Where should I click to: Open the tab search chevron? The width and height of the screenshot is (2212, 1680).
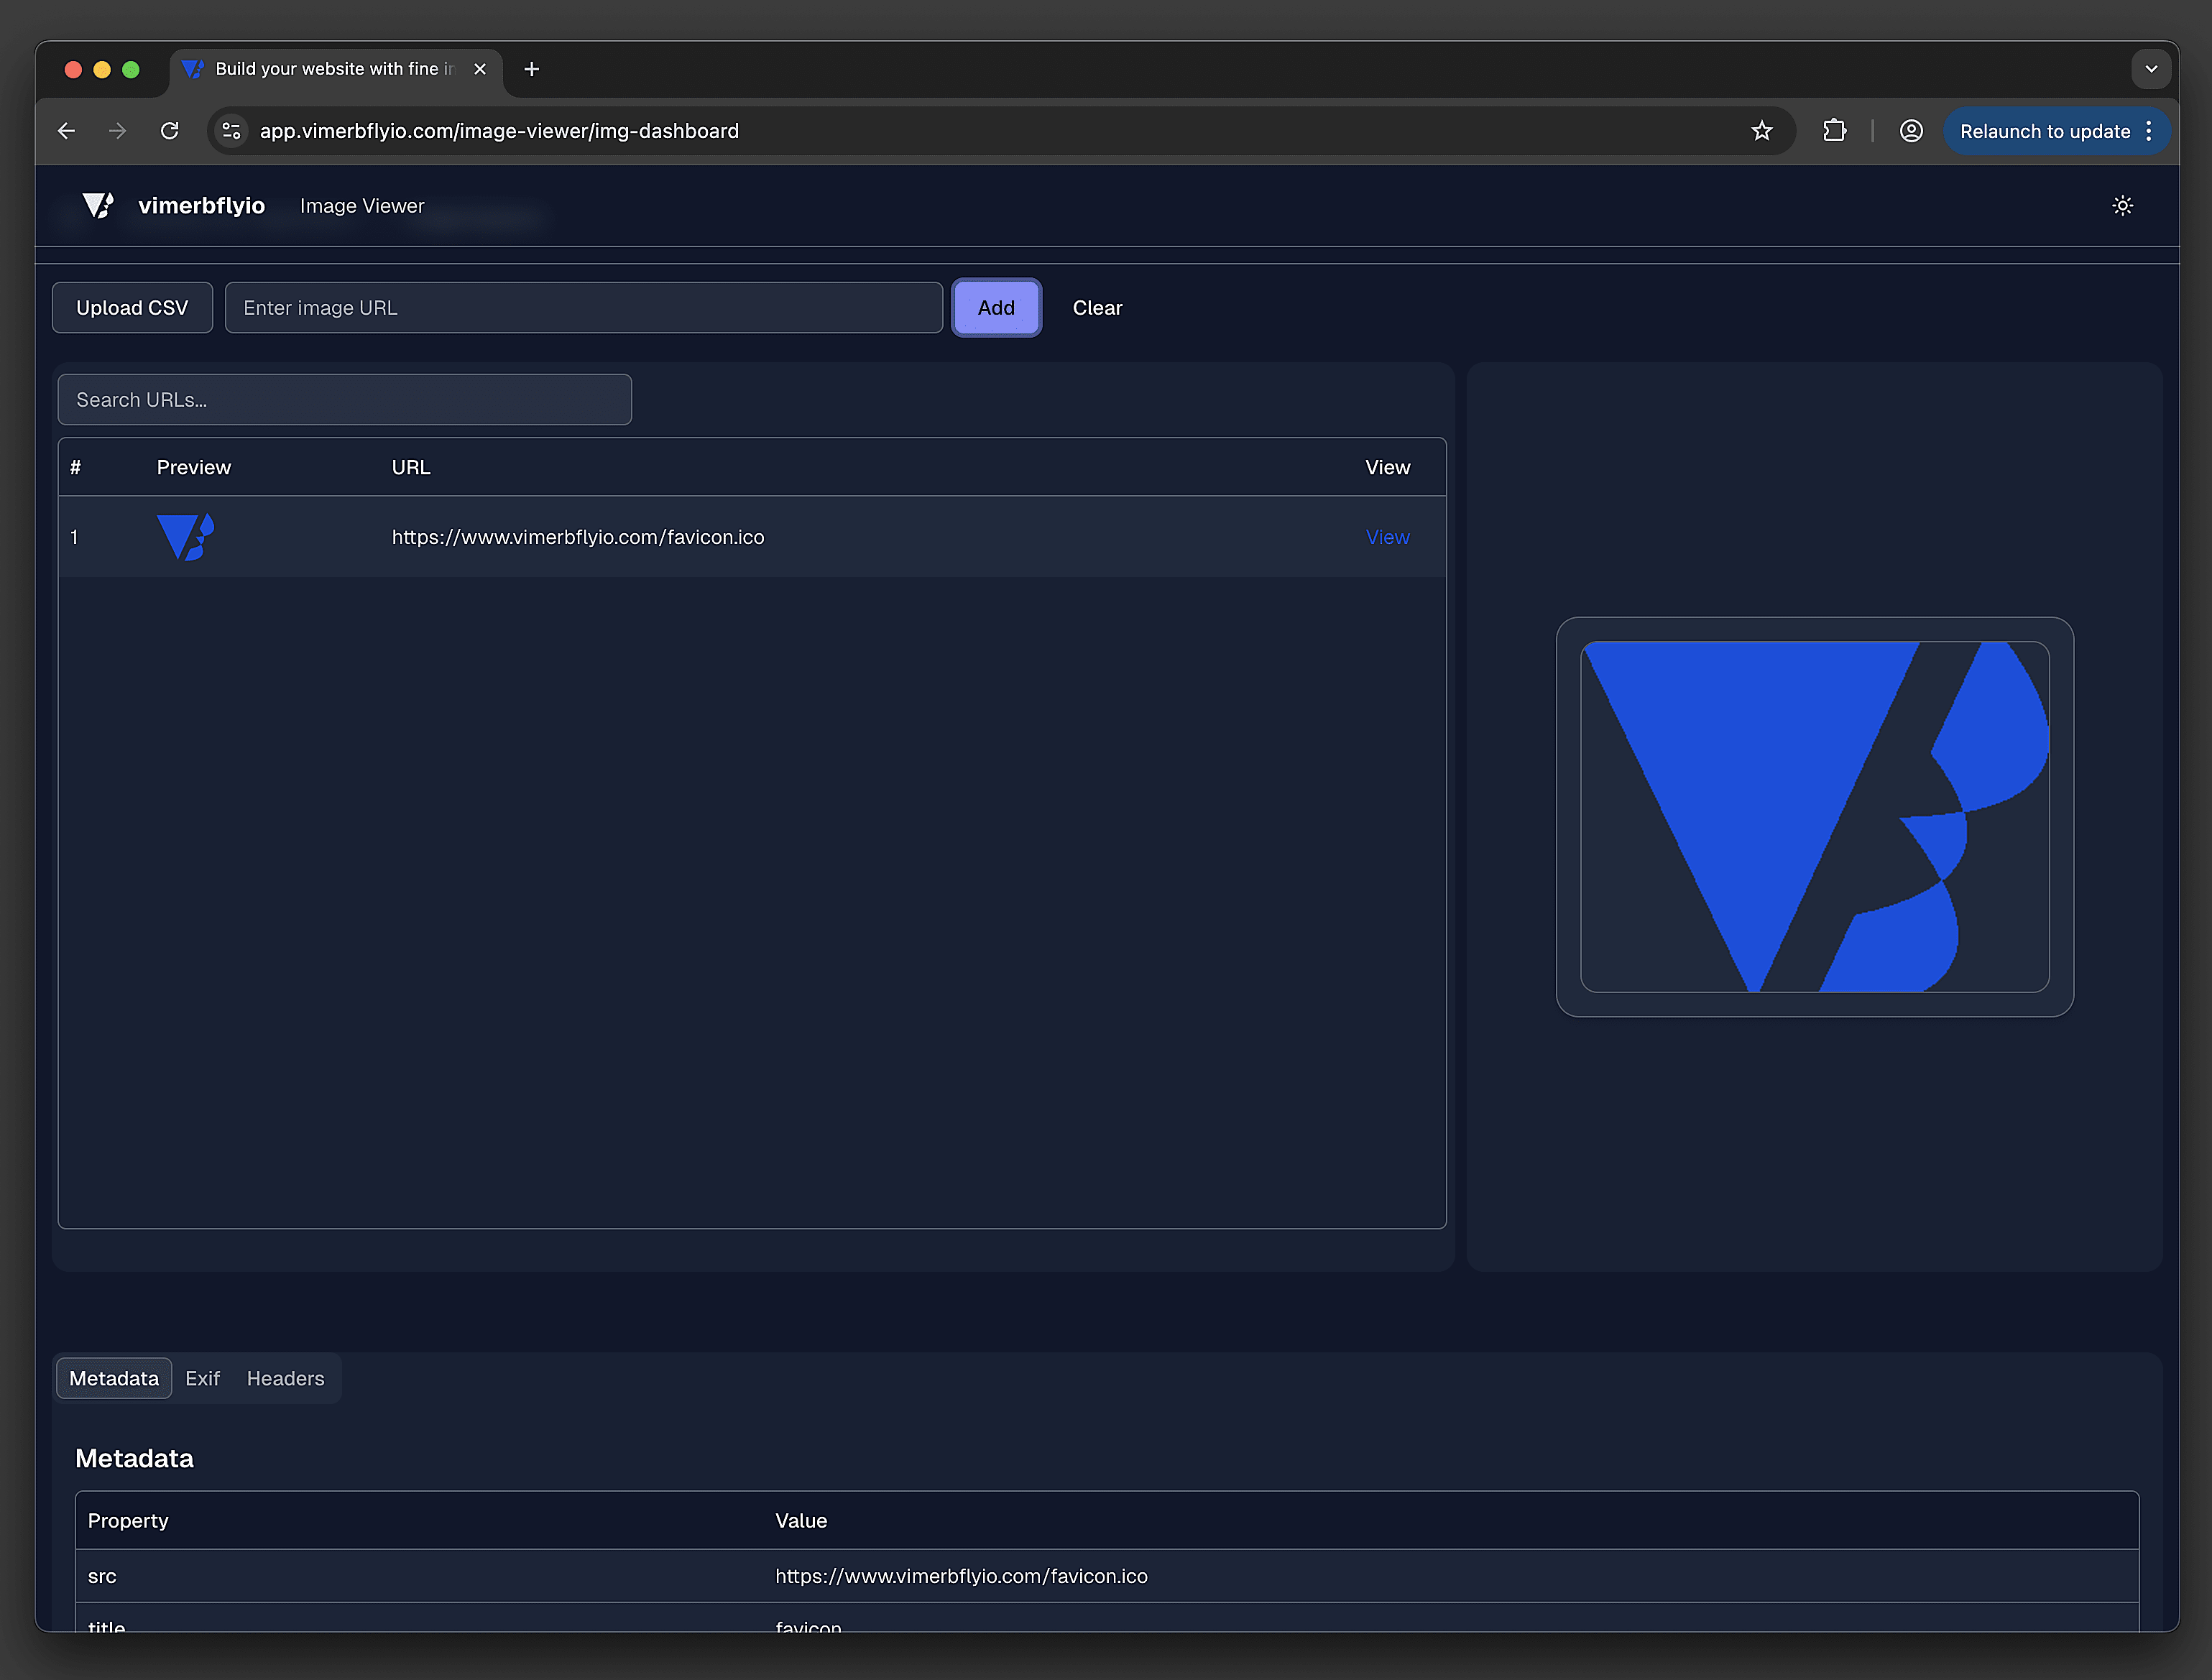click(x=2151, y=69)
